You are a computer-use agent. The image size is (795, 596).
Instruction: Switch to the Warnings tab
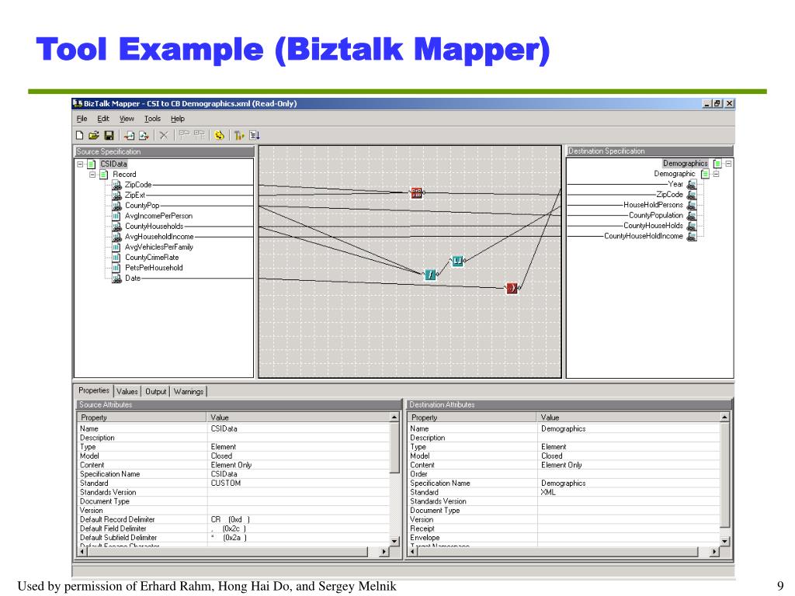189,391
